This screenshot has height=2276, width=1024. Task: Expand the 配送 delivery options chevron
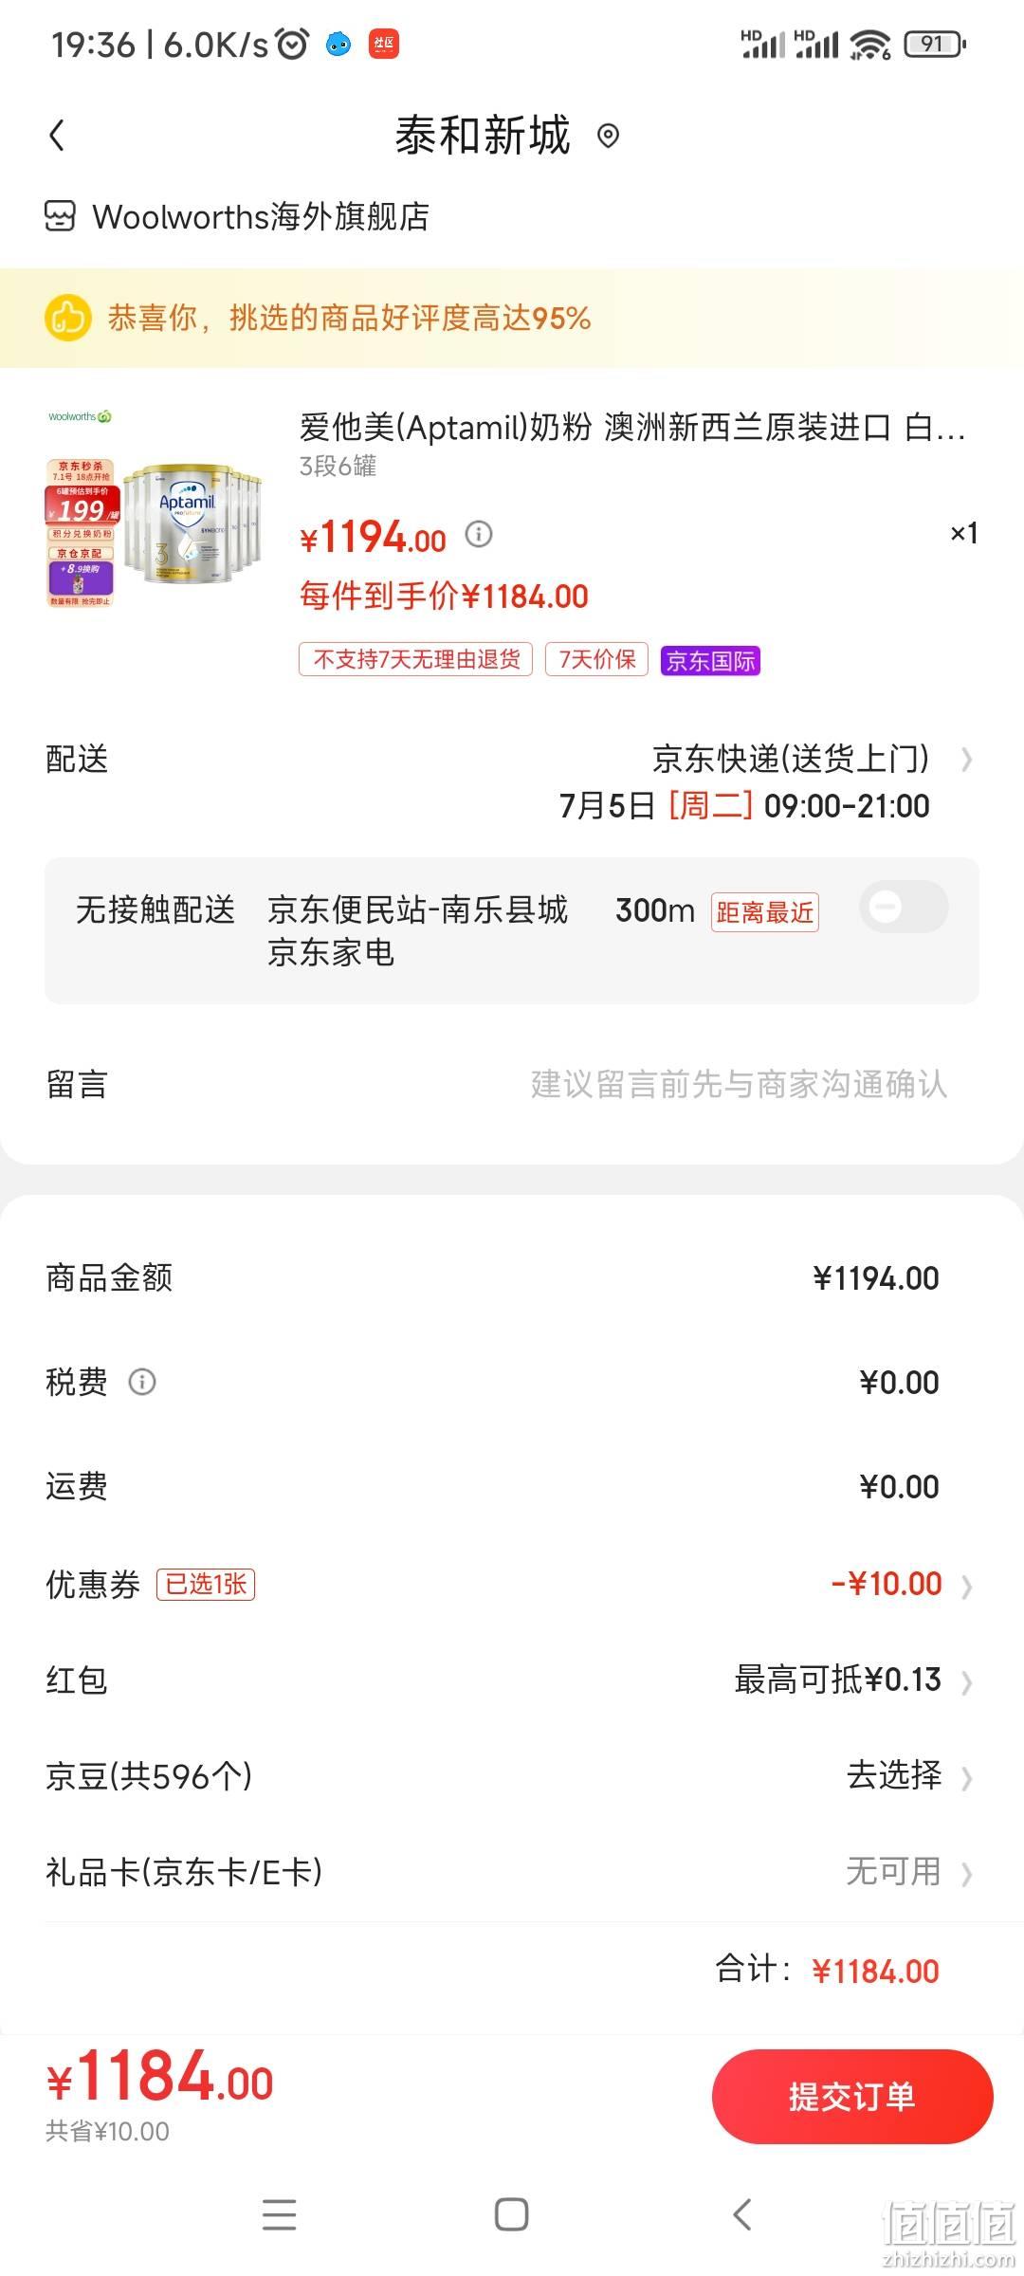pyautogui.click(x=966, y=760)
